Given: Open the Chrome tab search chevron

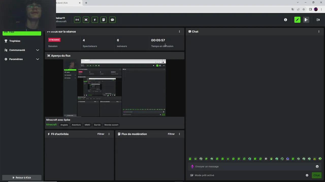Looking at the screenshot, I should pyautogui.click(x=298, y=3).
